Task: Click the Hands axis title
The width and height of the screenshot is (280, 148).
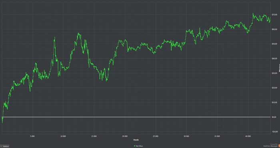Action: pyautogui.click(x=136, y=140)
